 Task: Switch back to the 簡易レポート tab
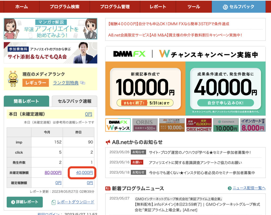(x=26, y=101)
